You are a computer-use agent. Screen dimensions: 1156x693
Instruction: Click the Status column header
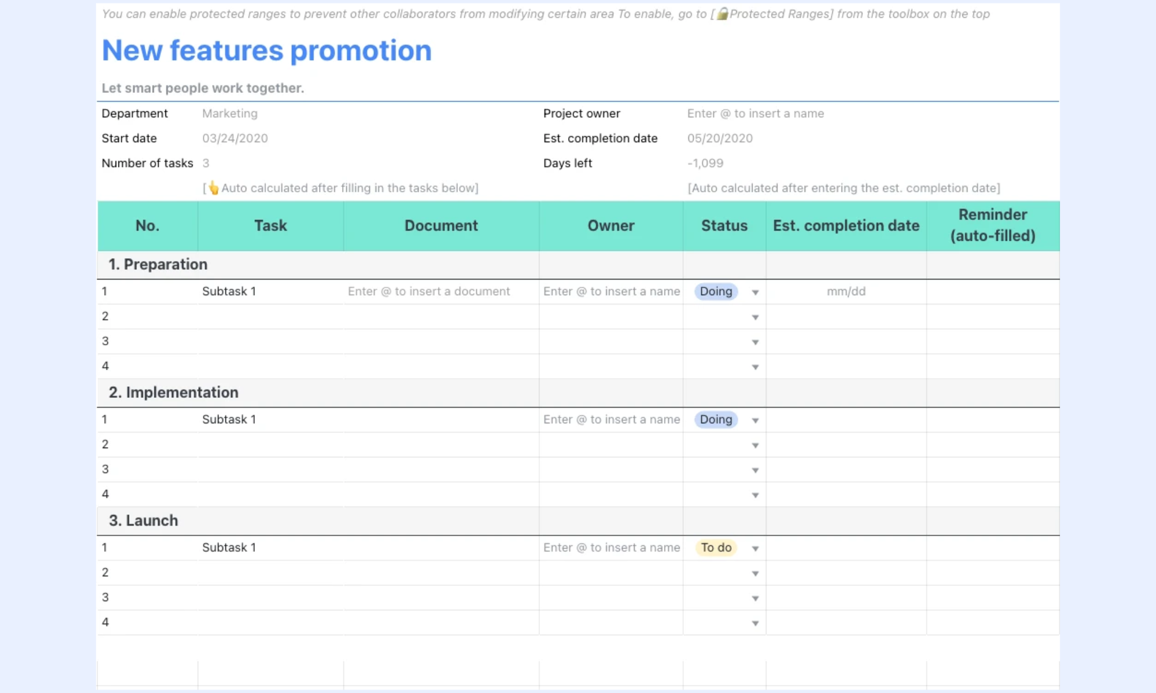point(724,226)
